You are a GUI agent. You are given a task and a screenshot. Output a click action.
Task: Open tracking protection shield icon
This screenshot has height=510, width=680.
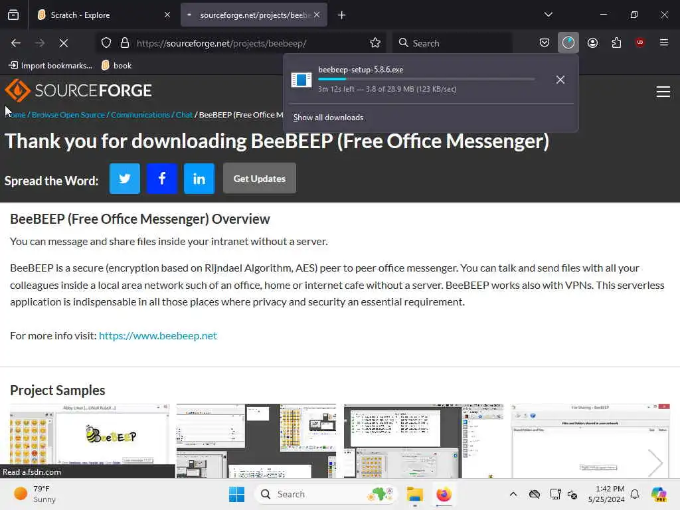click(106, 43)
